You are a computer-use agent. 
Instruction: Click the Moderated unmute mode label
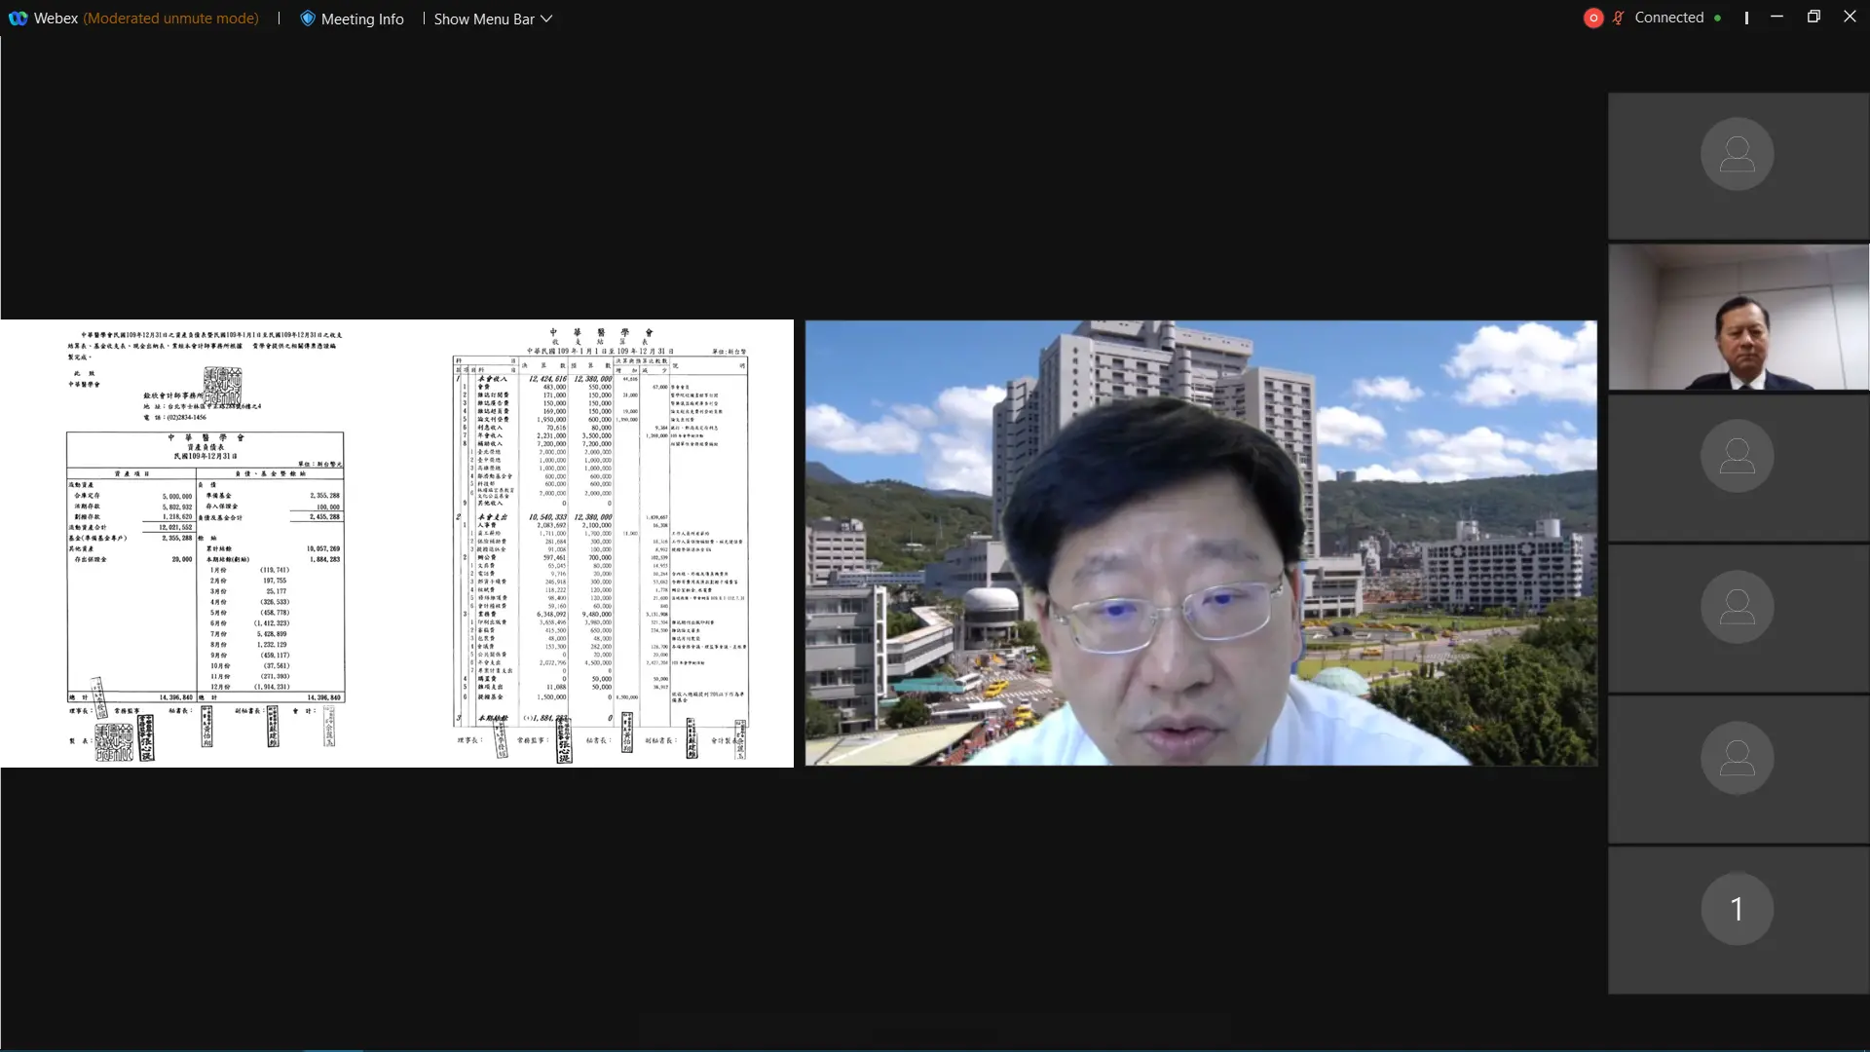tap(171, 18)
